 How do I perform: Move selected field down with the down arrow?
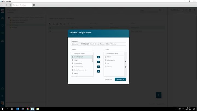125,67
